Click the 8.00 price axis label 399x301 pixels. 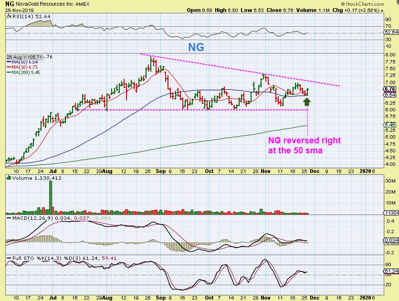pyautogui.click(x=390, y=55)
